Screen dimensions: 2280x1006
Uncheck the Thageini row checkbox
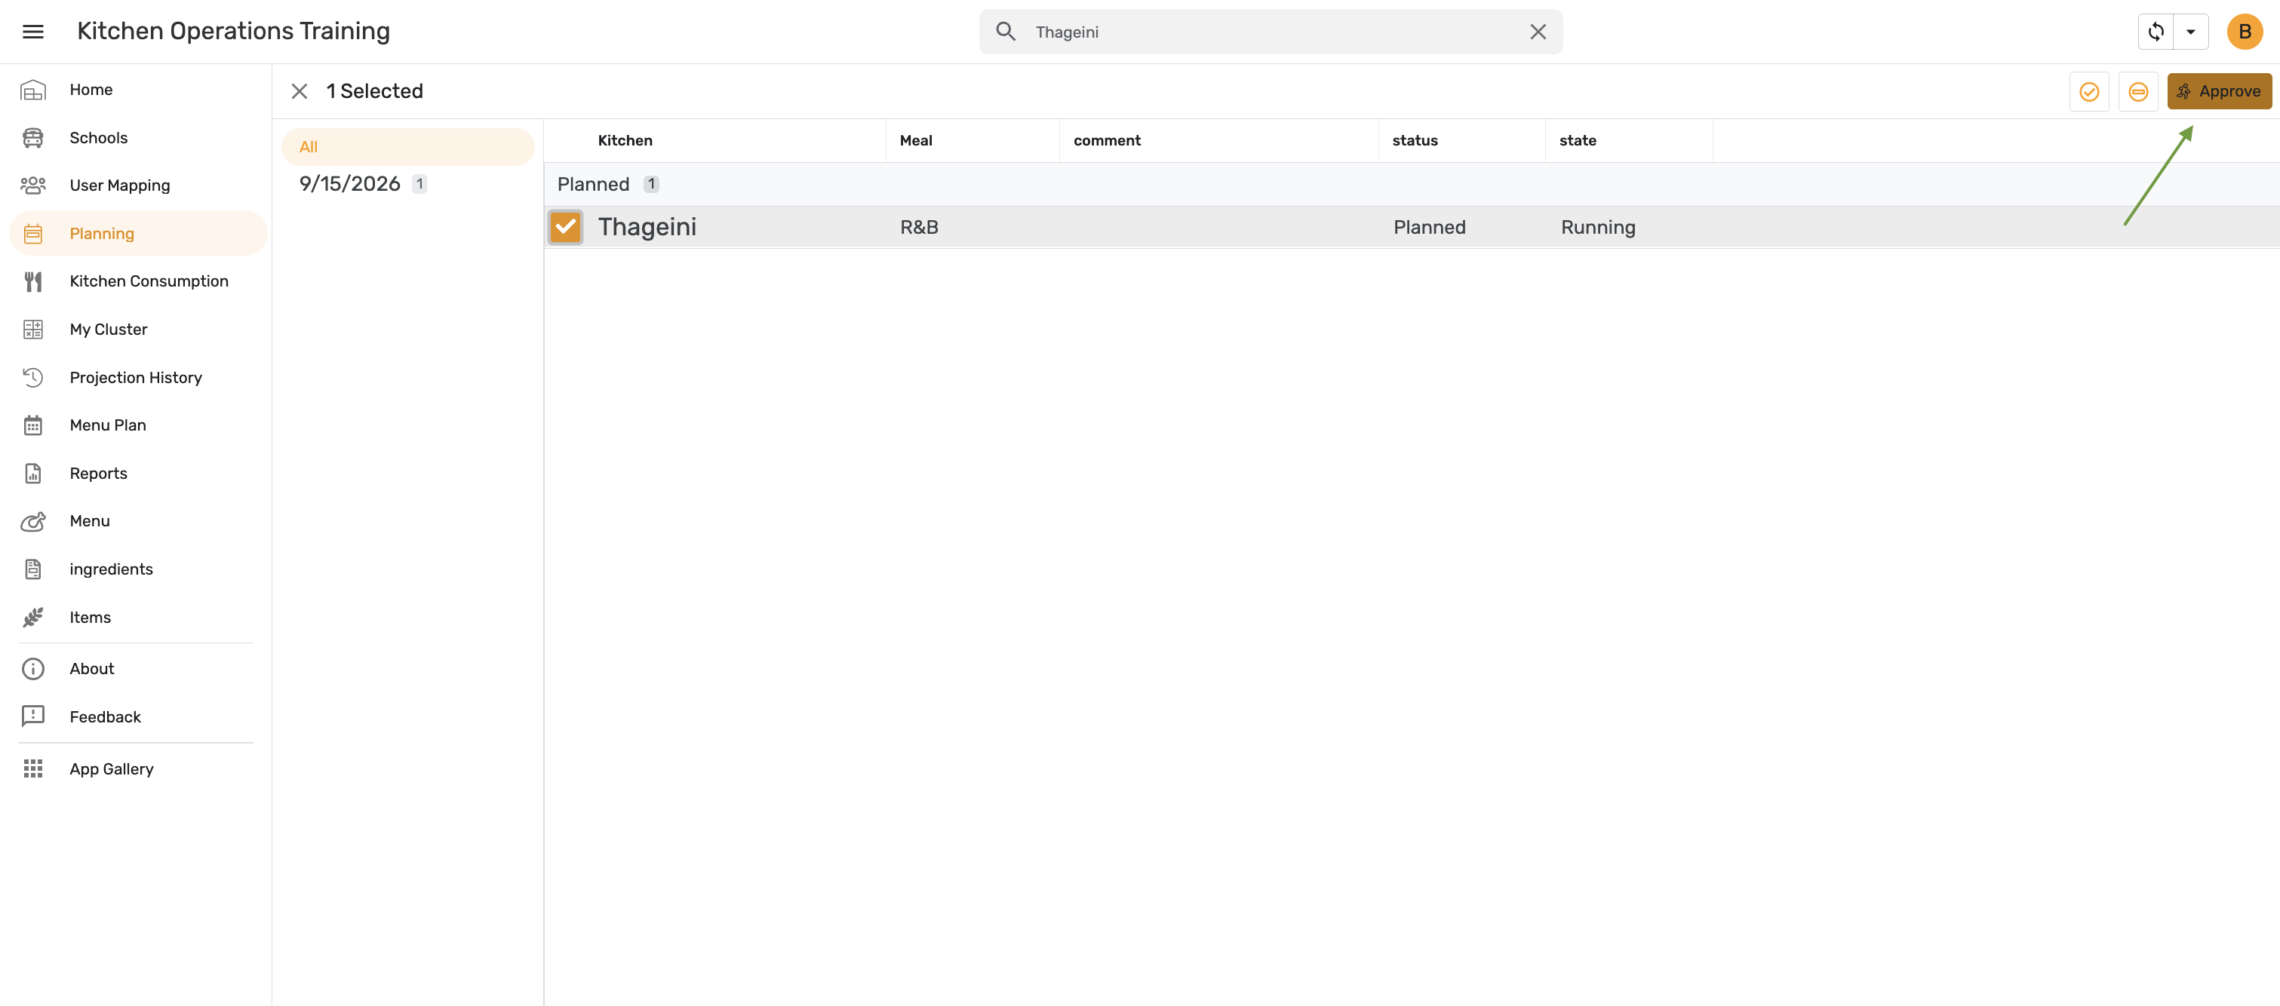pos(564,226)
